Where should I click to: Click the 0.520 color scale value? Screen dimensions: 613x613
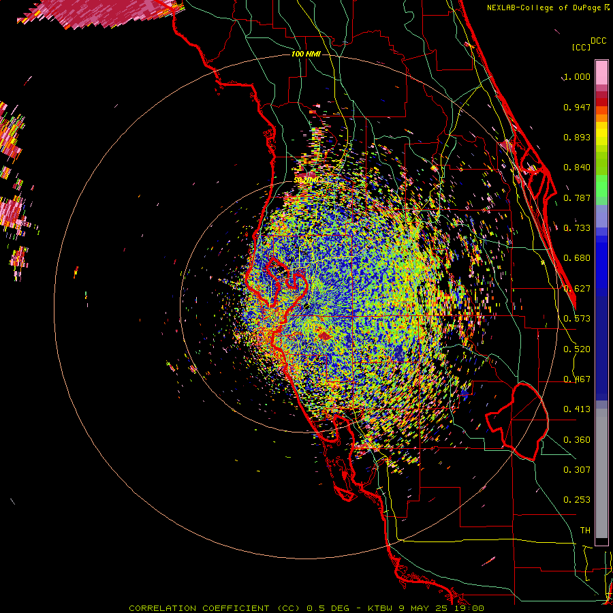click(x=577, y=349)
